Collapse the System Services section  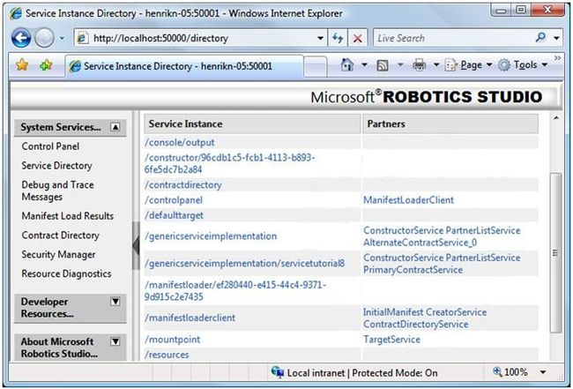(115, 127)
